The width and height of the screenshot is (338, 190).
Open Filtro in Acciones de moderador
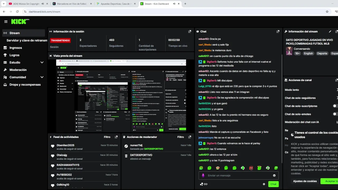pos(181,137)
